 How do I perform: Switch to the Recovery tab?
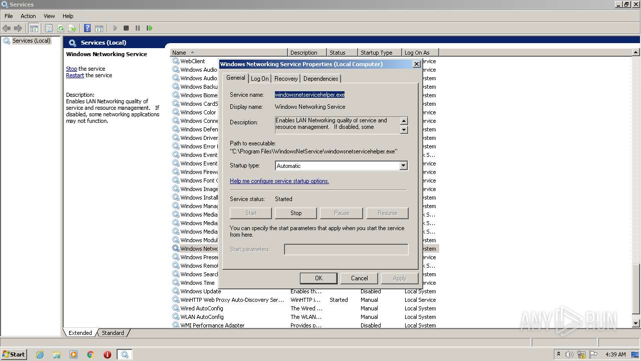click(286, 79)
